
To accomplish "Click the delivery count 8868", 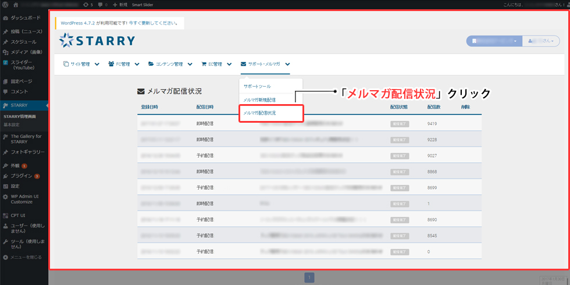I will pos(432,172).
